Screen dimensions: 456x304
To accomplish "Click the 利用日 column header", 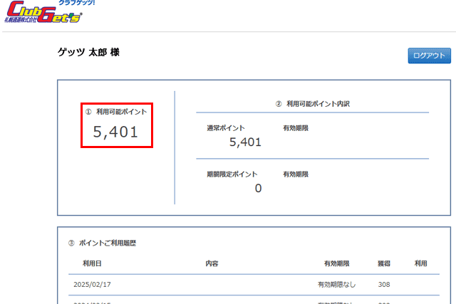I will (x=93, y=263).
